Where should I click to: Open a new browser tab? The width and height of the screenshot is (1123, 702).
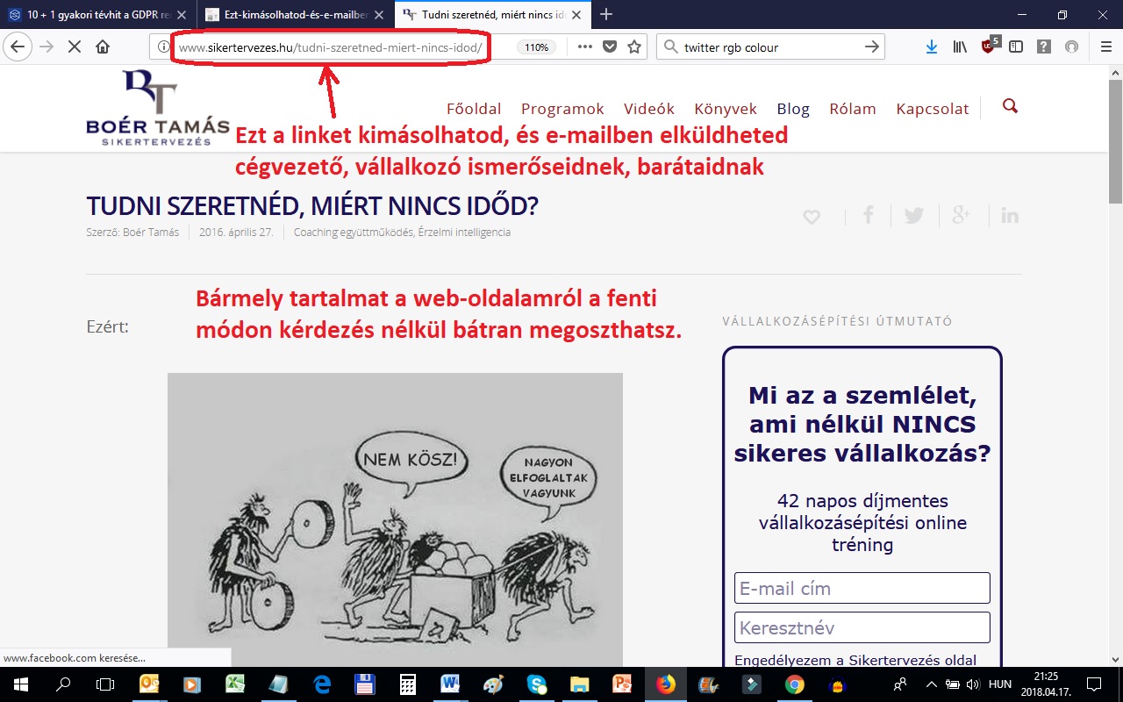606,14
